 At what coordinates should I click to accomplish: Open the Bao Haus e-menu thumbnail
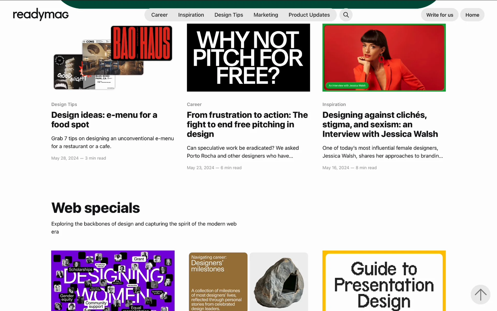click(113, 58)
